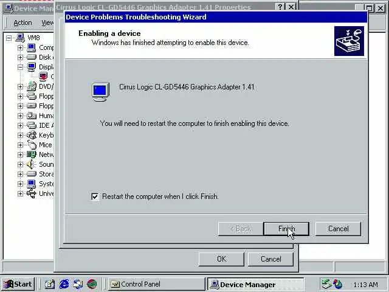Image resolution: width=389 pixels, height=292 pixels.
Task: Click the help question mark in Properties title bar
Action: [x=280, y=7]
